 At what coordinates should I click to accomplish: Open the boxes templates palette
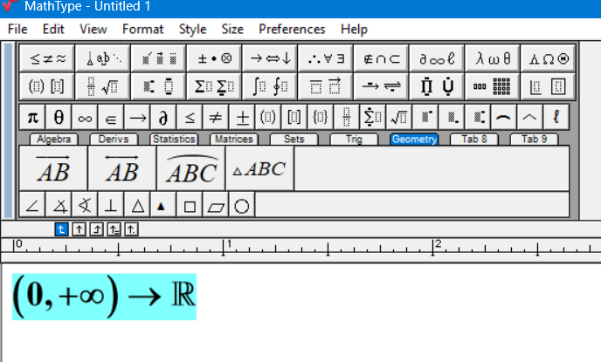(548, 86)
